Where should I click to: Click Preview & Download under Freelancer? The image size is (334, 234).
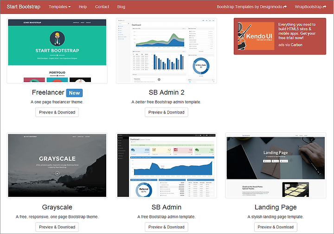(57, 112)
